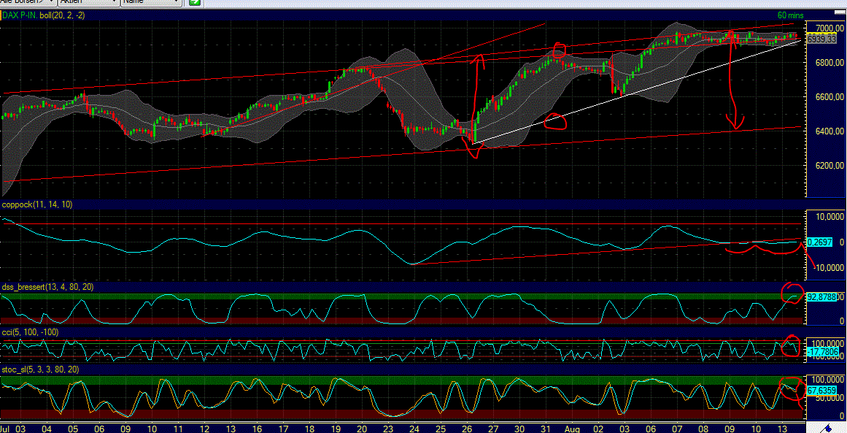
Task: Click the 0,2697 coppock value box
Action: pos(821,242)
